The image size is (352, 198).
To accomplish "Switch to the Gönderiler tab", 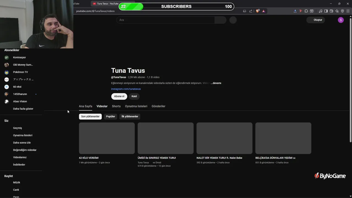I will tap(158, 106).
